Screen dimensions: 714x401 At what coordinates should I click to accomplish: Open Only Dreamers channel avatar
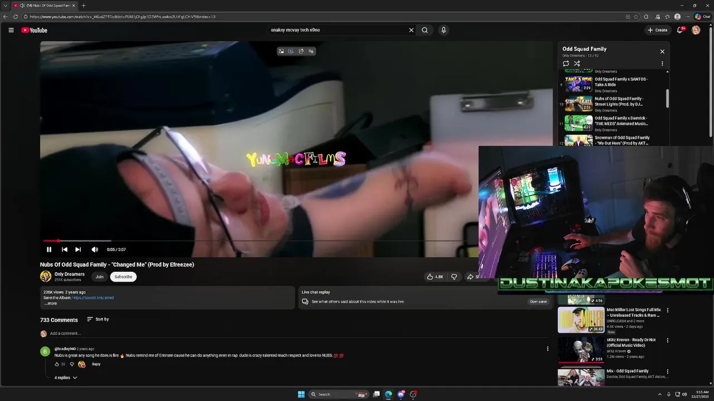pyautogui.click(x=46, y=276)
